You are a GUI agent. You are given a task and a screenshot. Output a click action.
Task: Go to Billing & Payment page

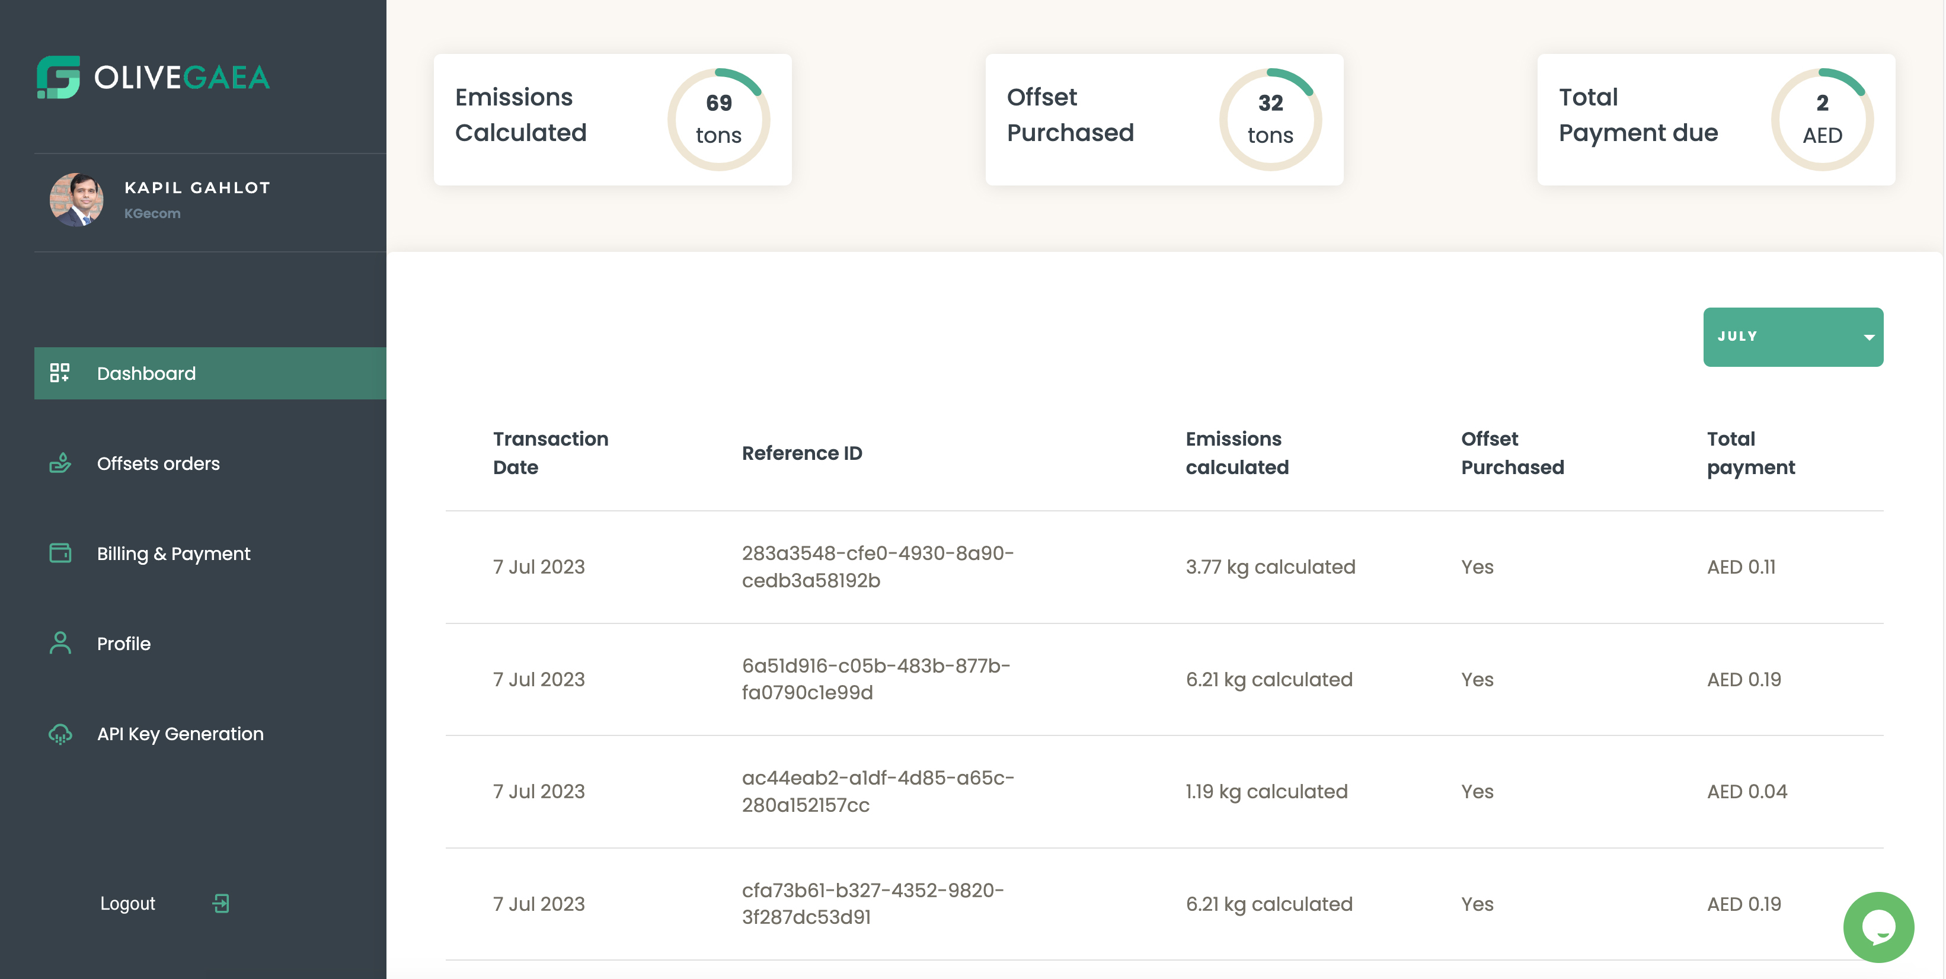click(173, 554)
